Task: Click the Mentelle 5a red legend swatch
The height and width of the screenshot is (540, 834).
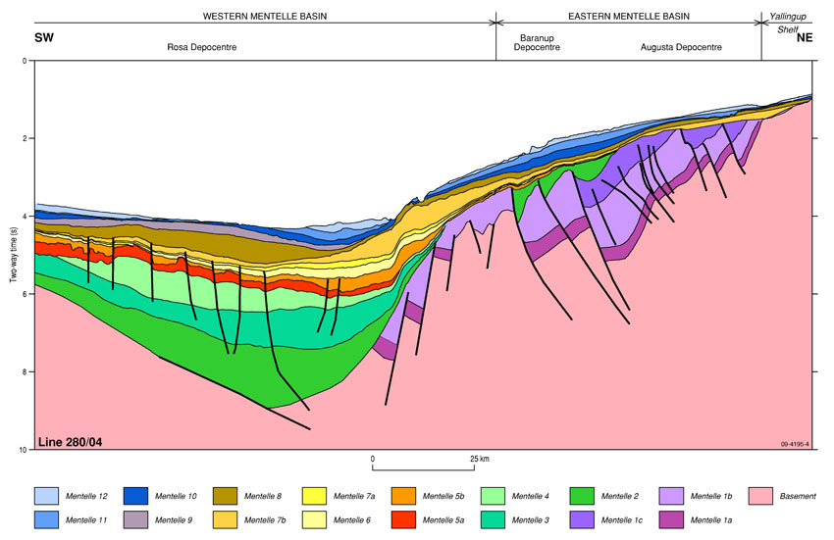Action: coord(404,517)
